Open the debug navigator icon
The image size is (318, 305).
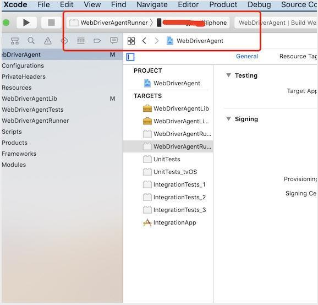pos(81,41)
